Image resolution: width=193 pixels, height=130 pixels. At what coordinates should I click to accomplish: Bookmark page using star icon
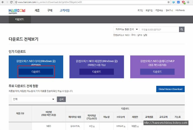169,2
